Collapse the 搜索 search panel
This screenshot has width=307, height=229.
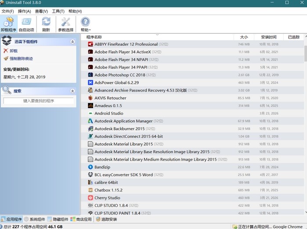click(x=72, y=91)
